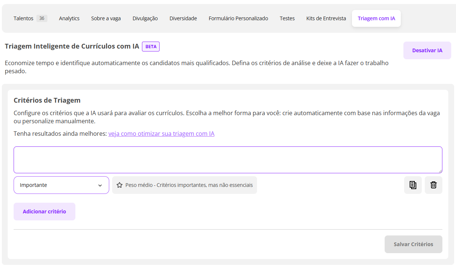This screenshot has height=266, width=456.
Task: Delete the criterion using the trash icon
Action: (433, 185)
